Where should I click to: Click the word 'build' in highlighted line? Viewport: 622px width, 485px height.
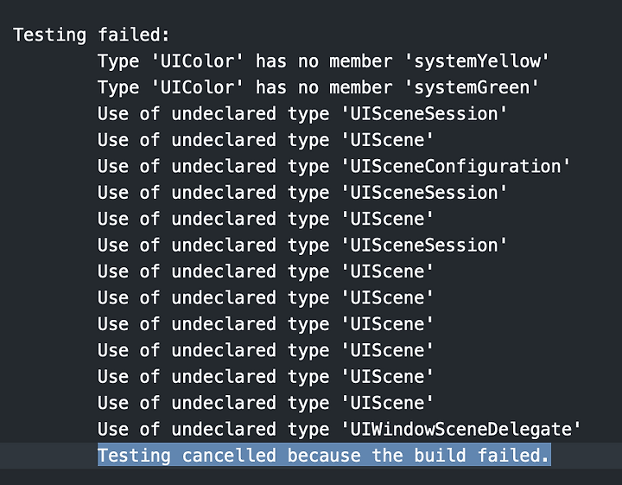(x=440, y=456)
